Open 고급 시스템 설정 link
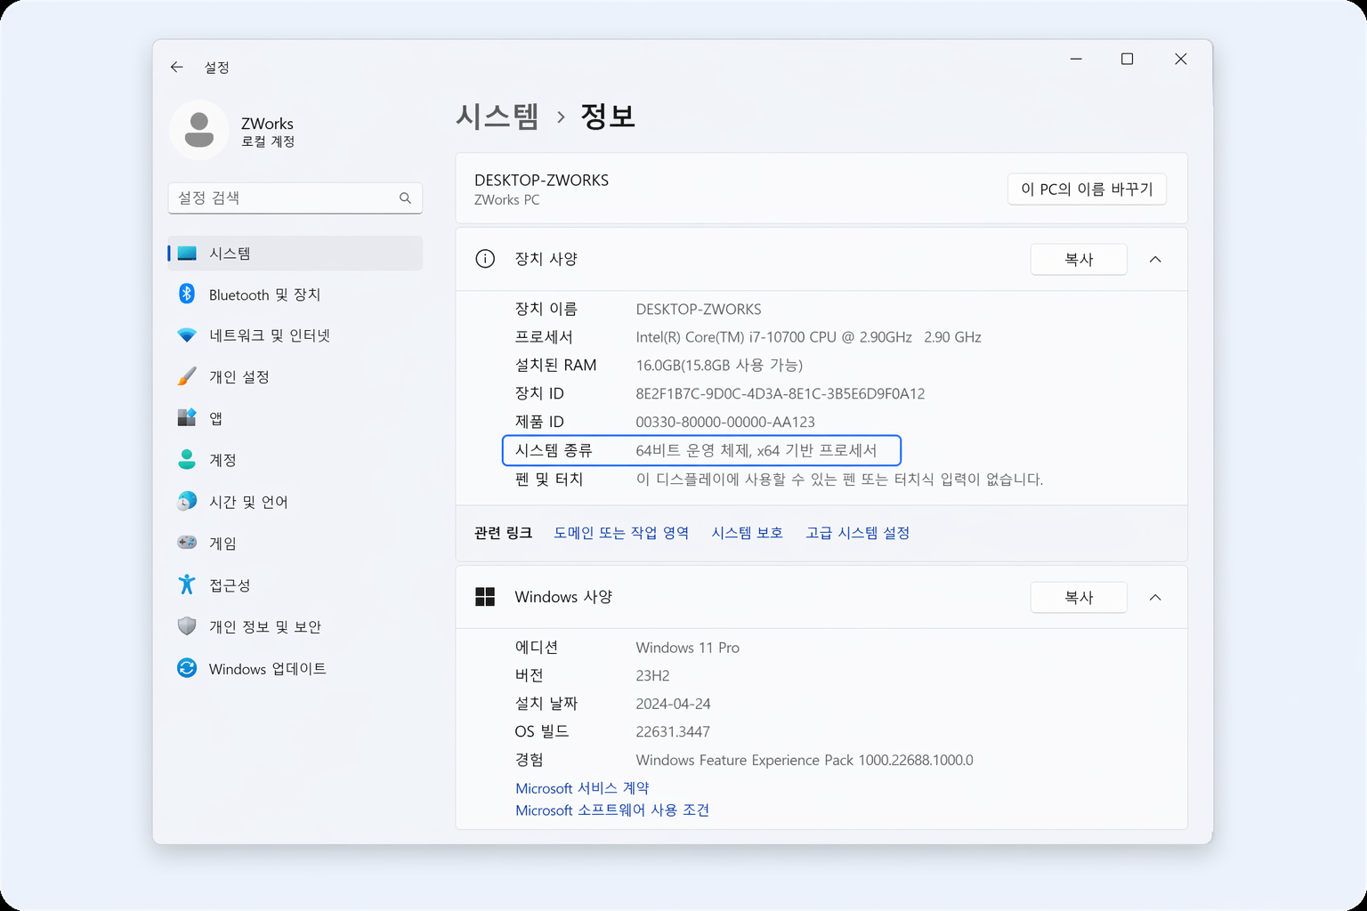Screen dimensions: 1367x911 857,532
